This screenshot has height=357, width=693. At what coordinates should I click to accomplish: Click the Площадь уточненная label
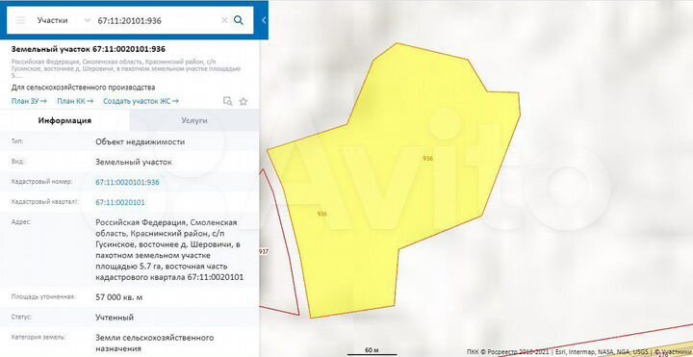[43, 297]
